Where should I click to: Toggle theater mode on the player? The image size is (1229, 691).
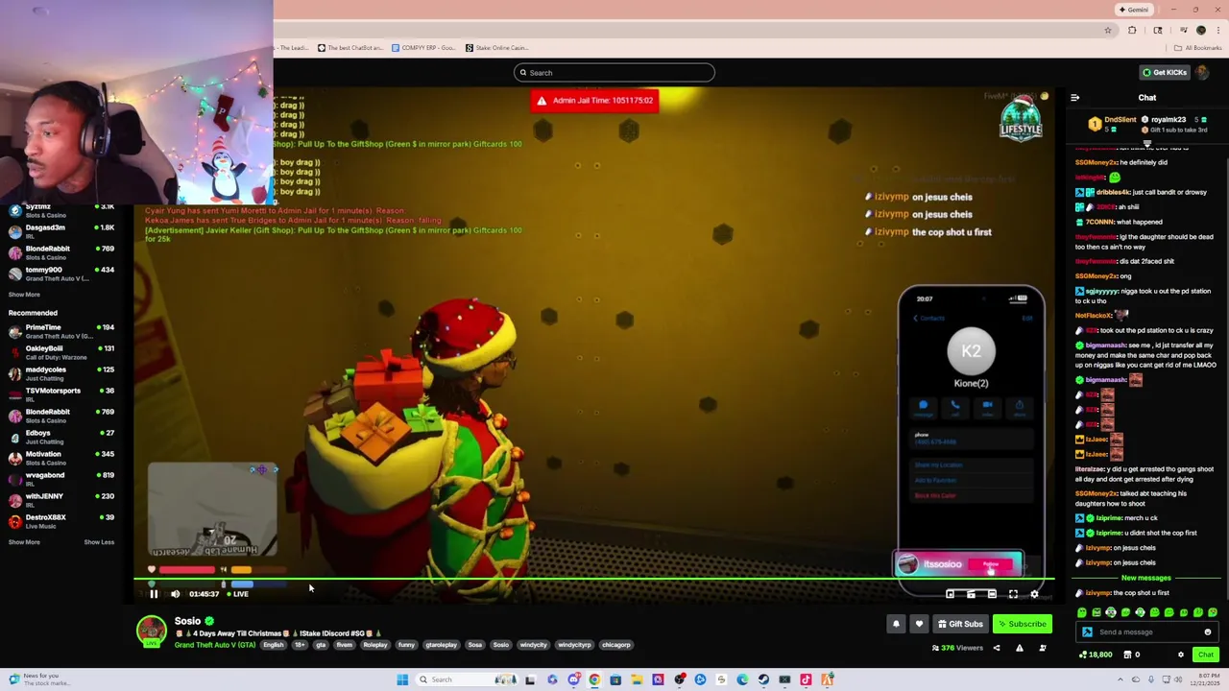point(992,594)
